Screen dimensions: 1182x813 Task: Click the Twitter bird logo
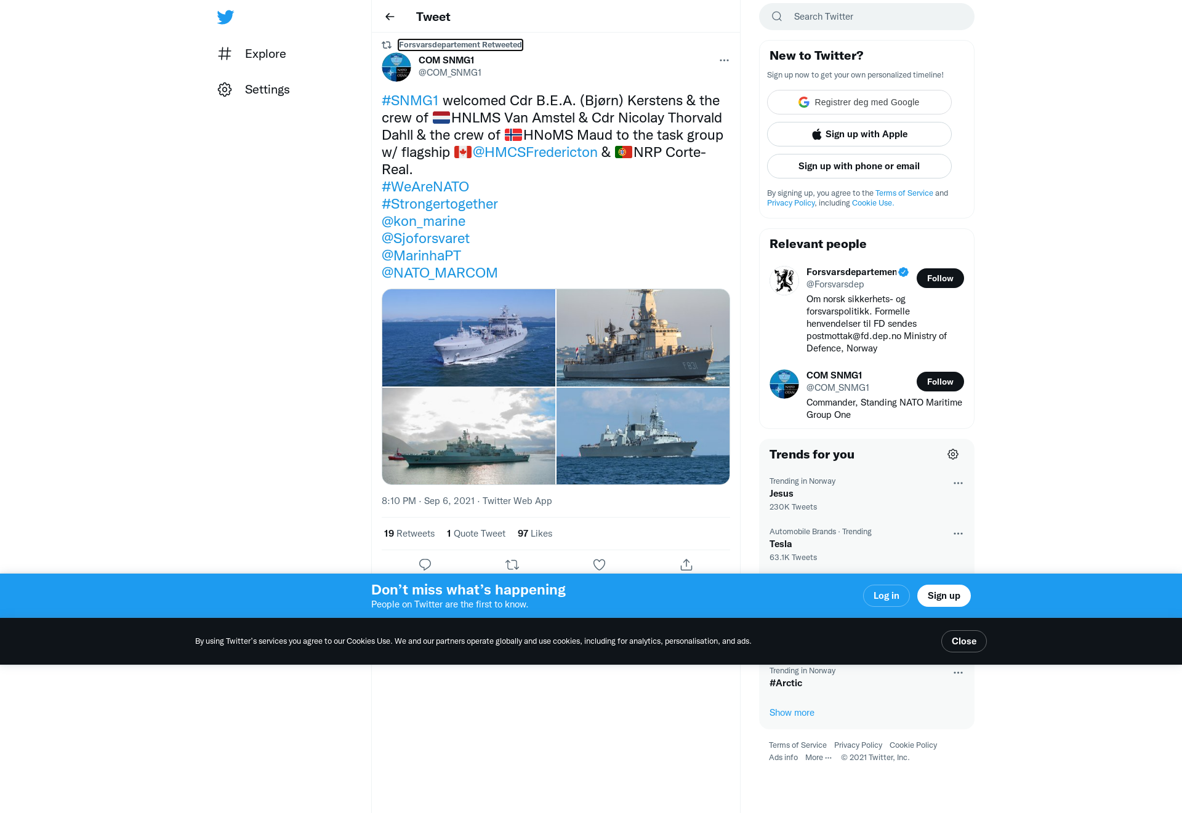click(225, 17)
